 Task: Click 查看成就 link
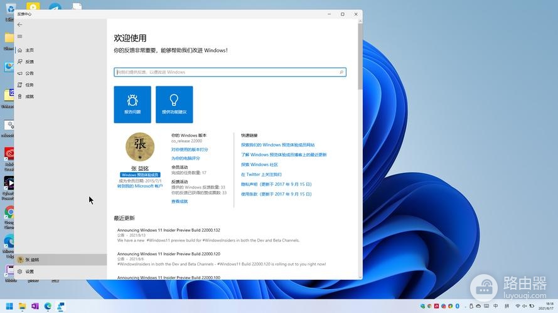click(180, 202)
